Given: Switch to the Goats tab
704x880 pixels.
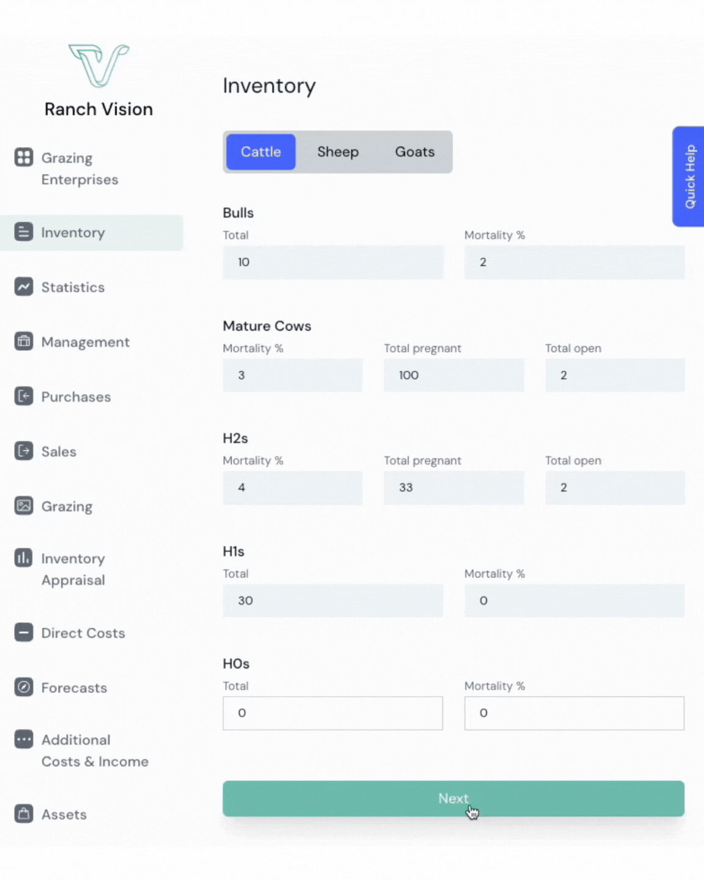Looking at the screenshot, I should 414,152.
